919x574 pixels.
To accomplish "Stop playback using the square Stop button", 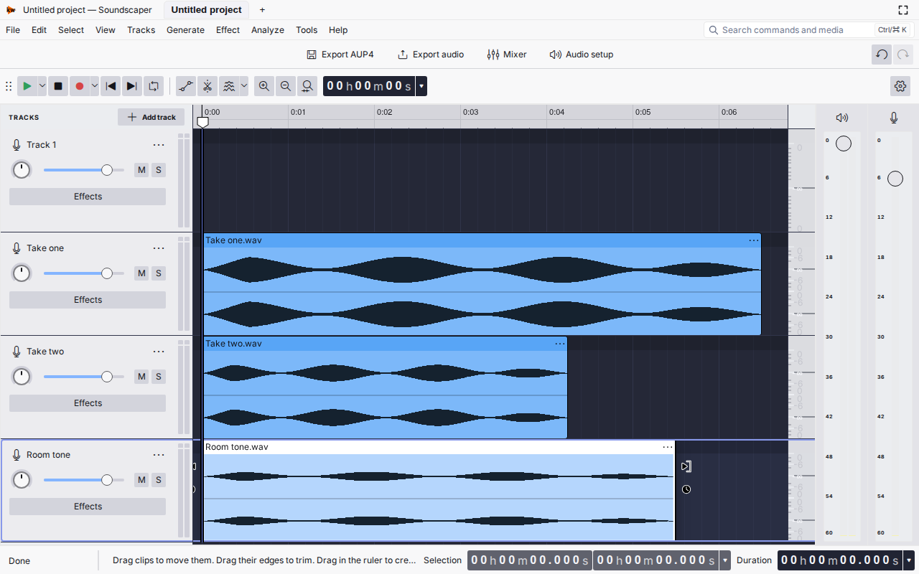I will [58, 86].
